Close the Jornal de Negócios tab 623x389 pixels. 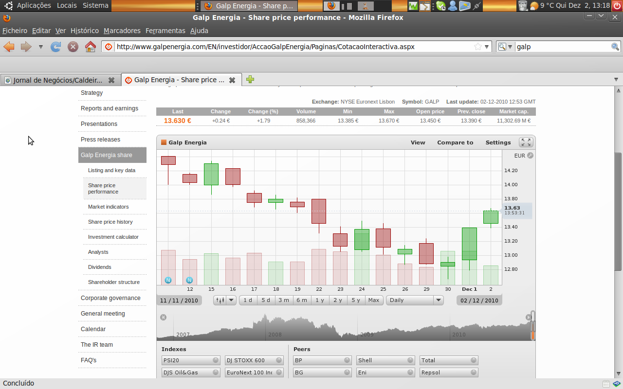pyautogui.click(x=111, y=80)
